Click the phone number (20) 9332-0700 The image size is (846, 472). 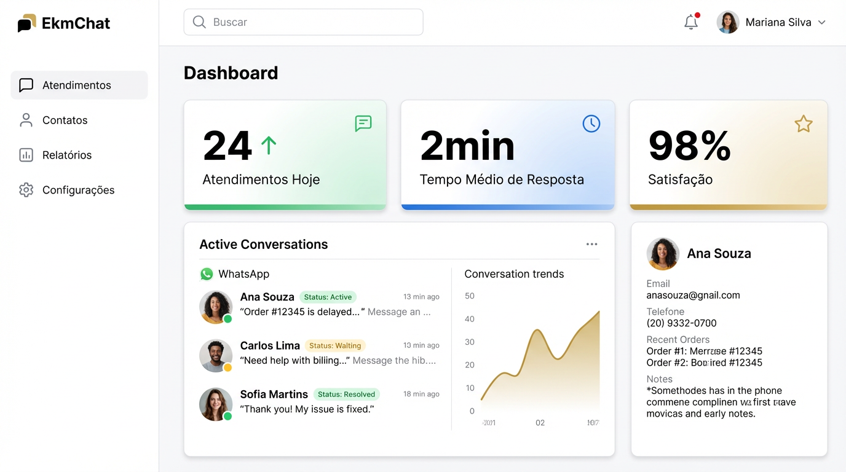[x=681, y=323]
